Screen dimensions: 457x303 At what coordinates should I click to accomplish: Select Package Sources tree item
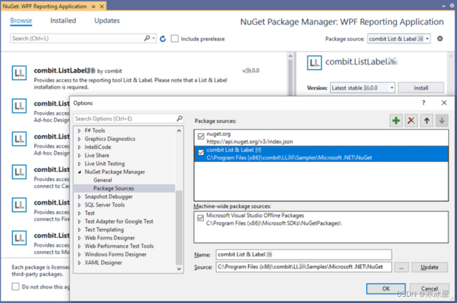(x=114, y=188)
